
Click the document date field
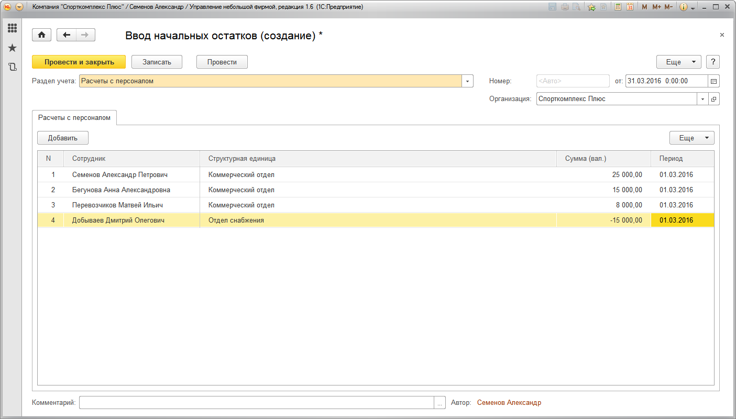(x=666, y=81)
